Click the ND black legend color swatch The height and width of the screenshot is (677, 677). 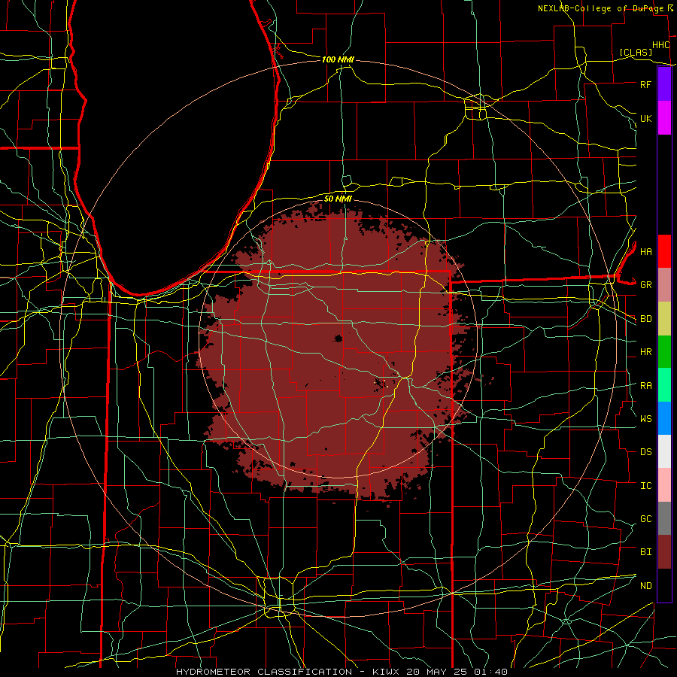[x=664, y=585]
